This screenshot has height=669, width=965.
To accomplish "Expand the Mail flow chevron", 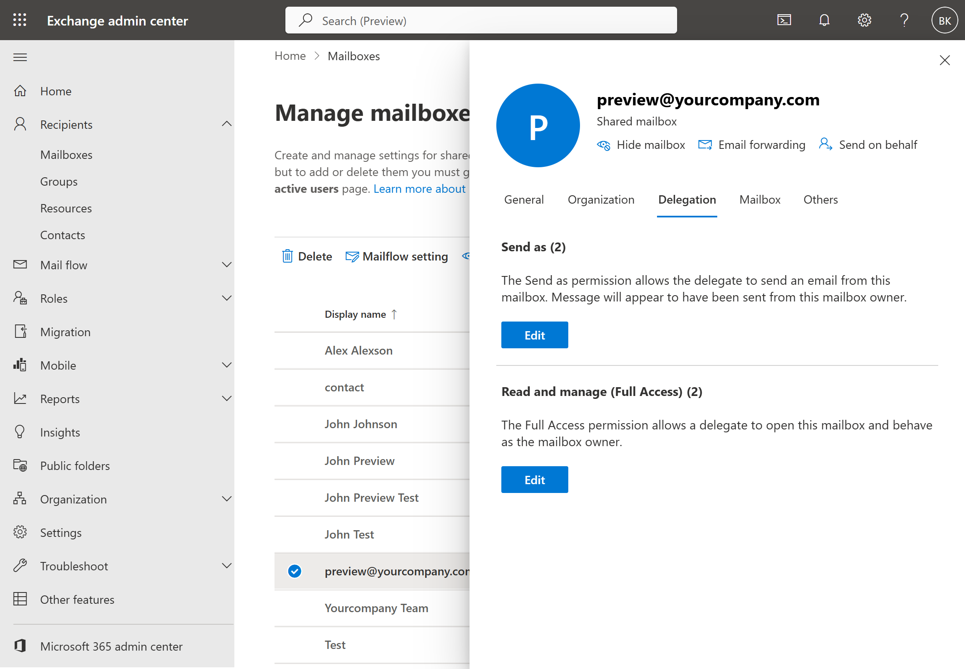I will pos(226,265).
